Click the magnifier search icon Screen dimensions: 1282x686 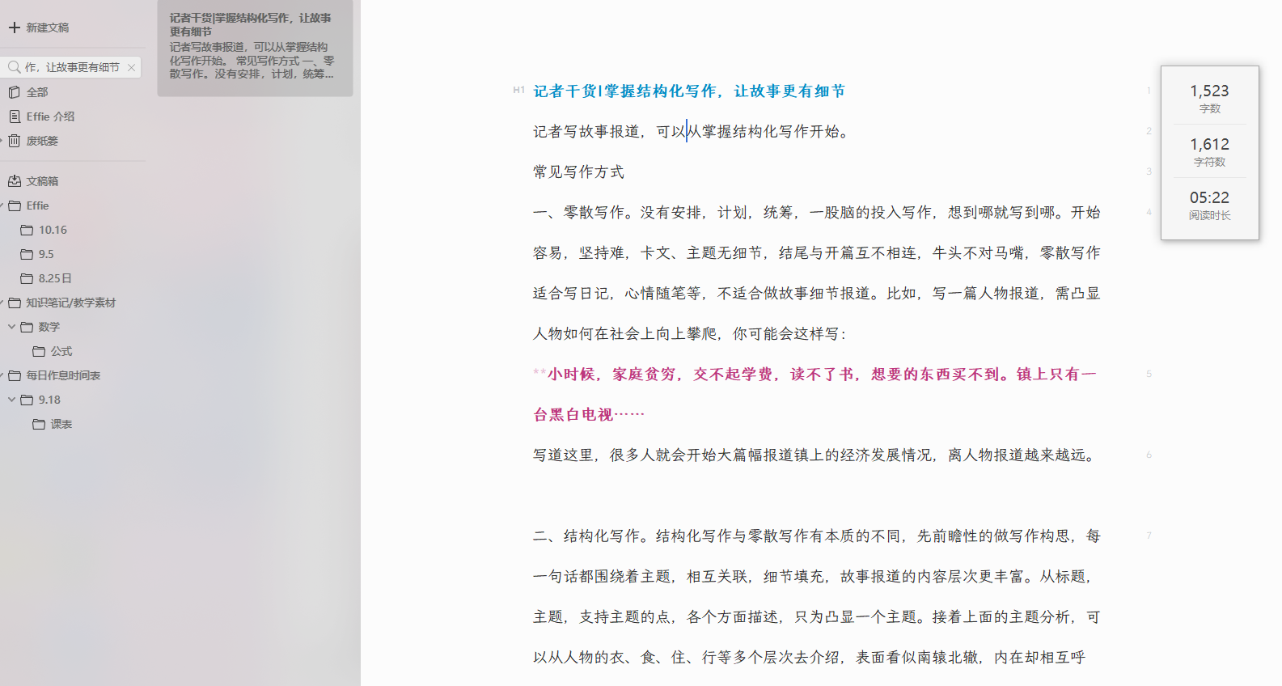(14, 67)
